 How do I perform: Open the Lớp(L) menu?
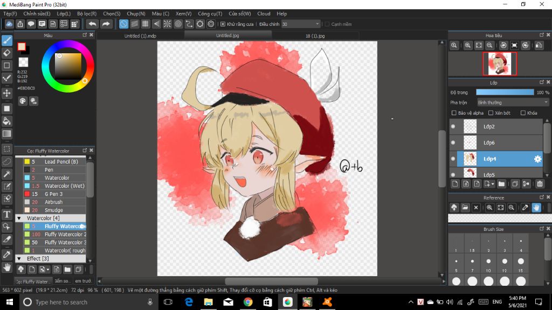pos(64,13)
